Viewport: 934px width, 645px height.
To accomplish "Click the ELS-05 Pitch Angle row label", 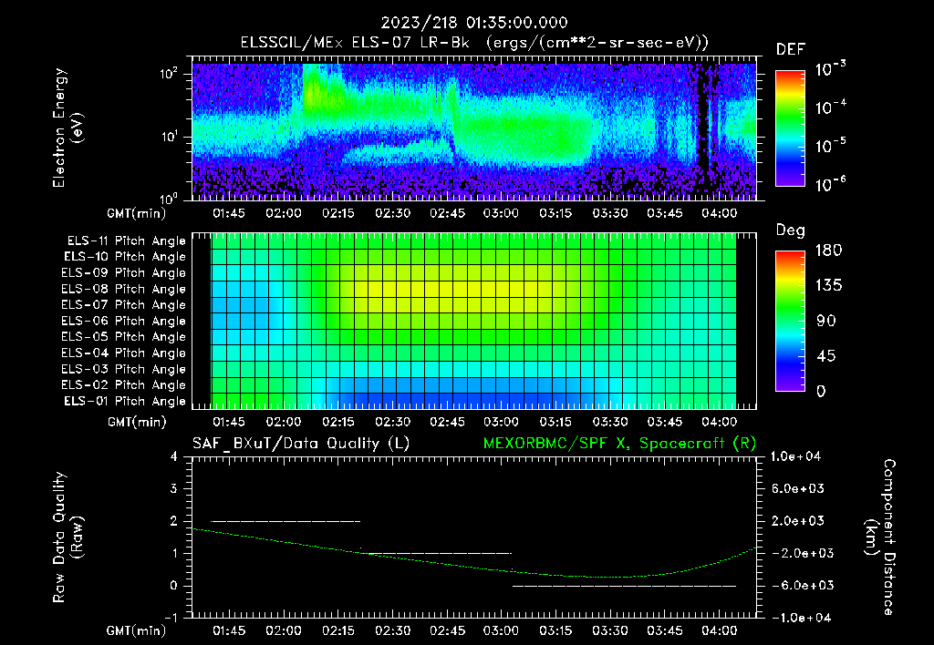I will pos(124,337).
